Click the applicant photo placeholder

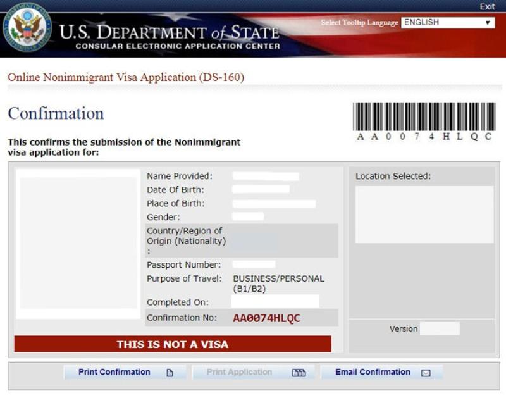[x=78, y=244]
